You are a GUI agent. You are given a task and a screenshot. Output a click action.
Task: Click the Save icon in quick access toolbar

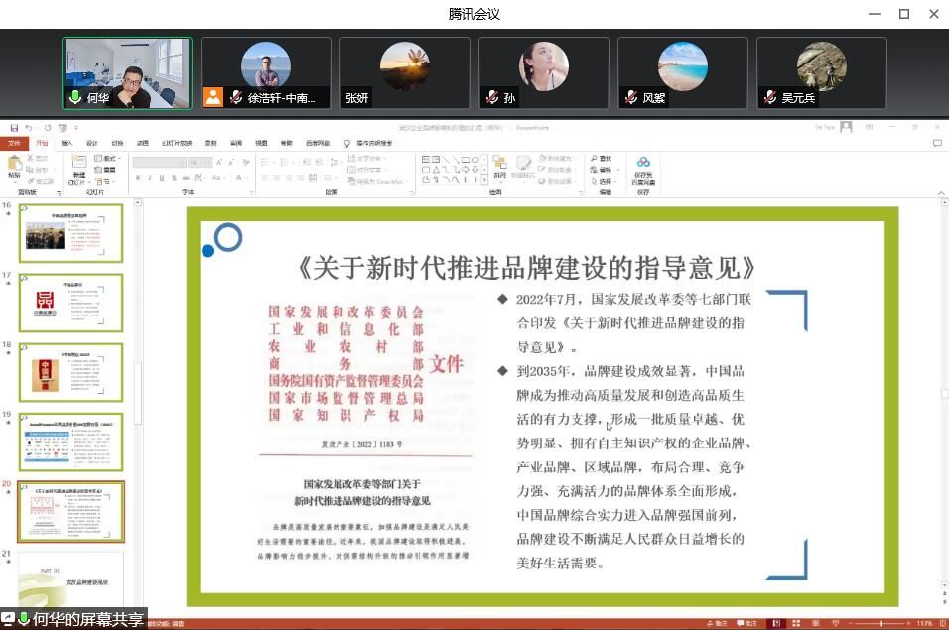[x=12, y=128]
